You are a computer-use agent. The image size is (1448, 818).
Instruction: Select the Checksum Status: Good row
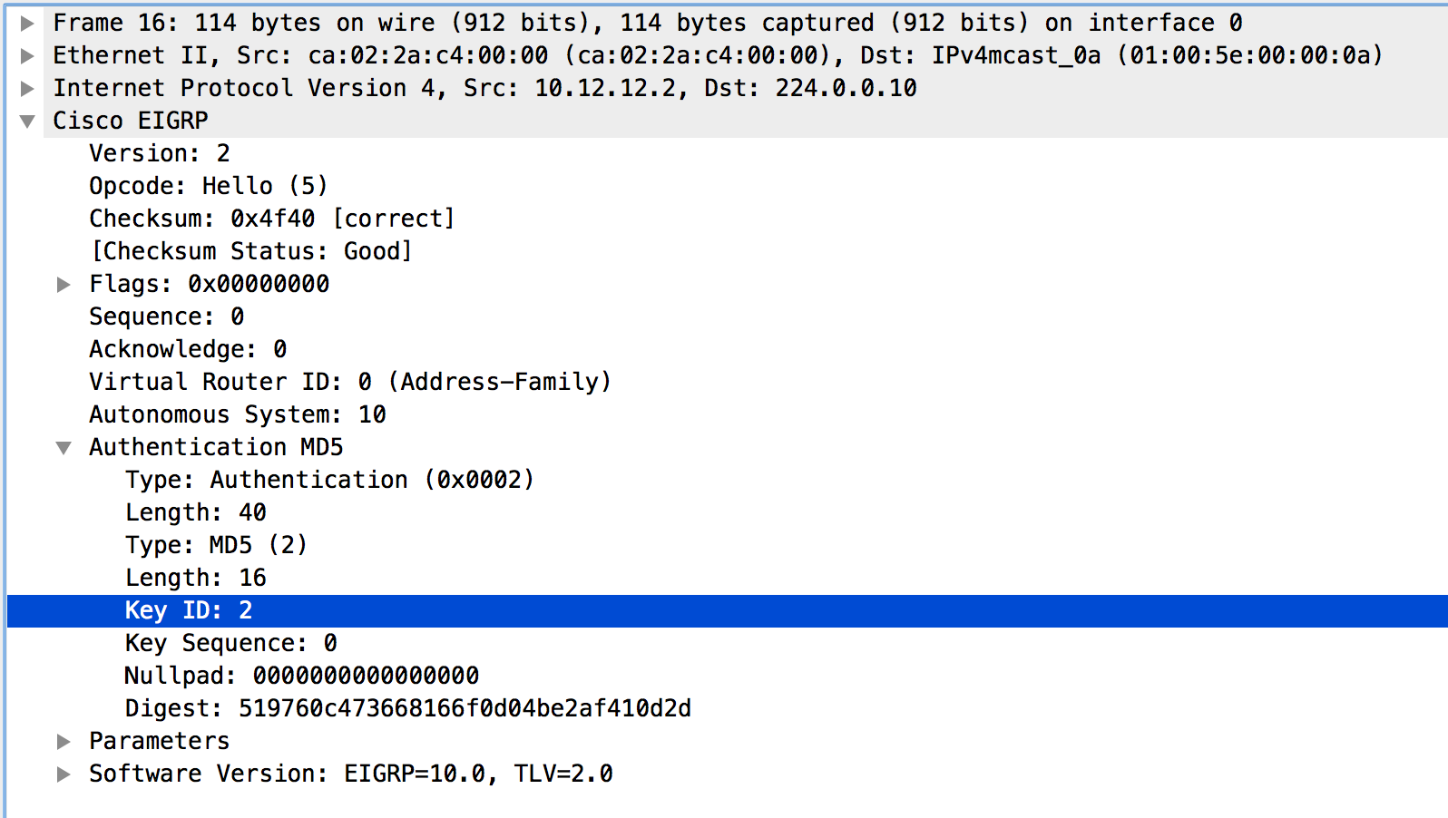(250, 251)
